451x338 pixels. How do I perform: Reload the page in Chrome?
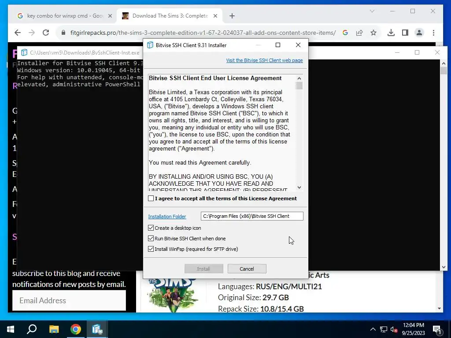(x=46, y=33)
